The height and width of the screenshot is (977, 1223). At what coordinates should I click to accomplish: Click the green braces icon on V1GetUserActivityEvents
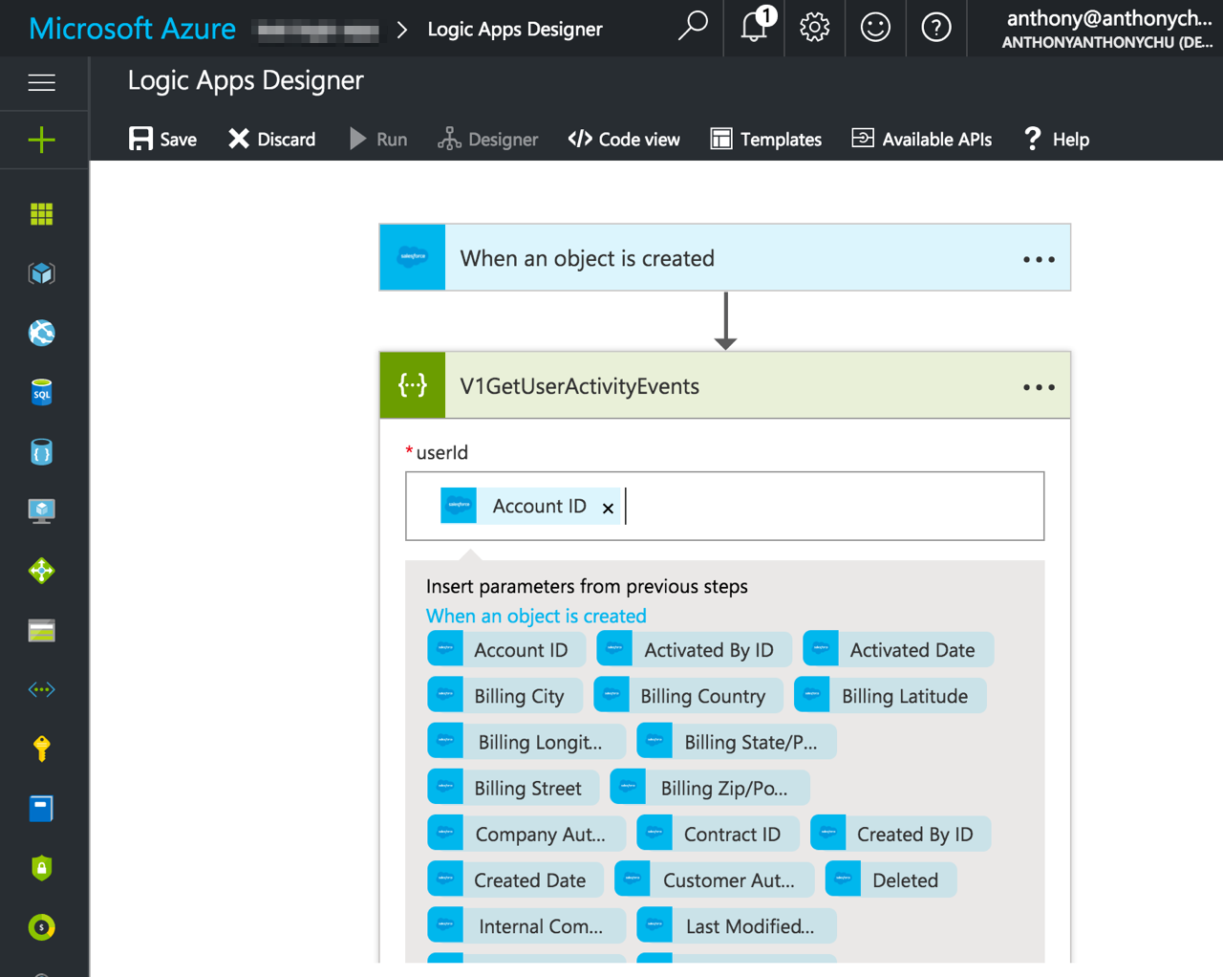413,385
